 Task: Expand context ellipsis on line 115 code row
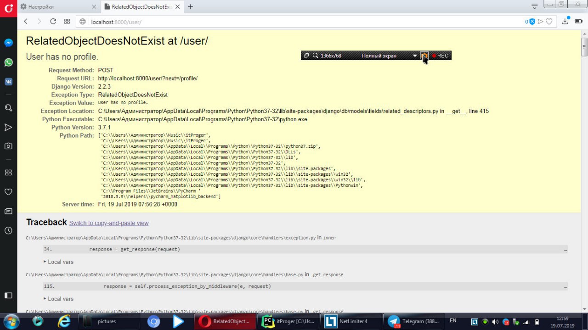[x=565, y=286]
